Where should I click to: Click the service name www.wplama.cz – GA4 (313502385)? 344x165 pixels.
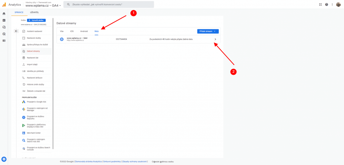33,24
